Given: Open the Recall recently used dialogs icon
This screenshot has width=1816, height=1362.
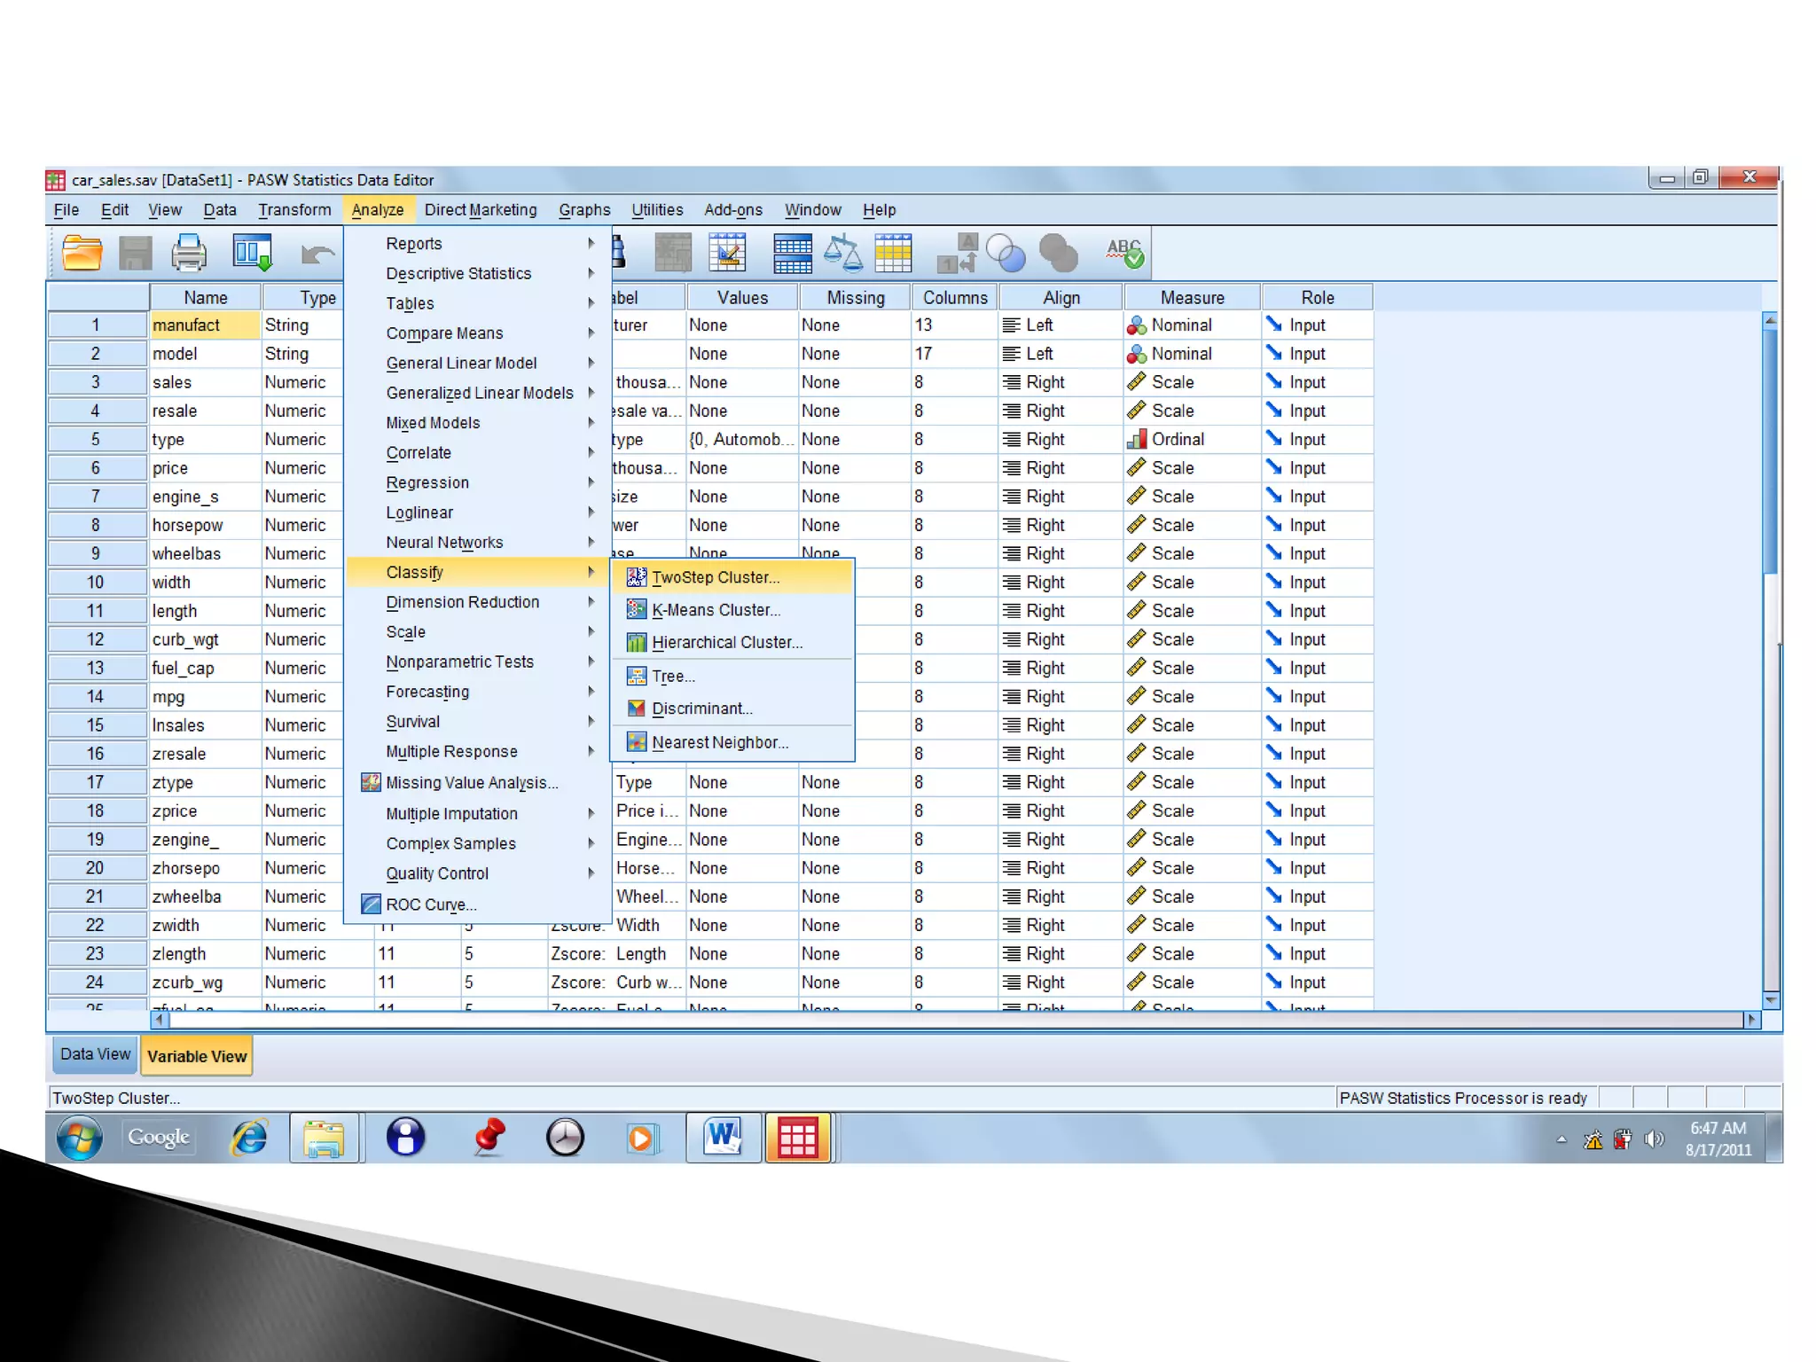Looking at the screenshot, I should [252, 253].
